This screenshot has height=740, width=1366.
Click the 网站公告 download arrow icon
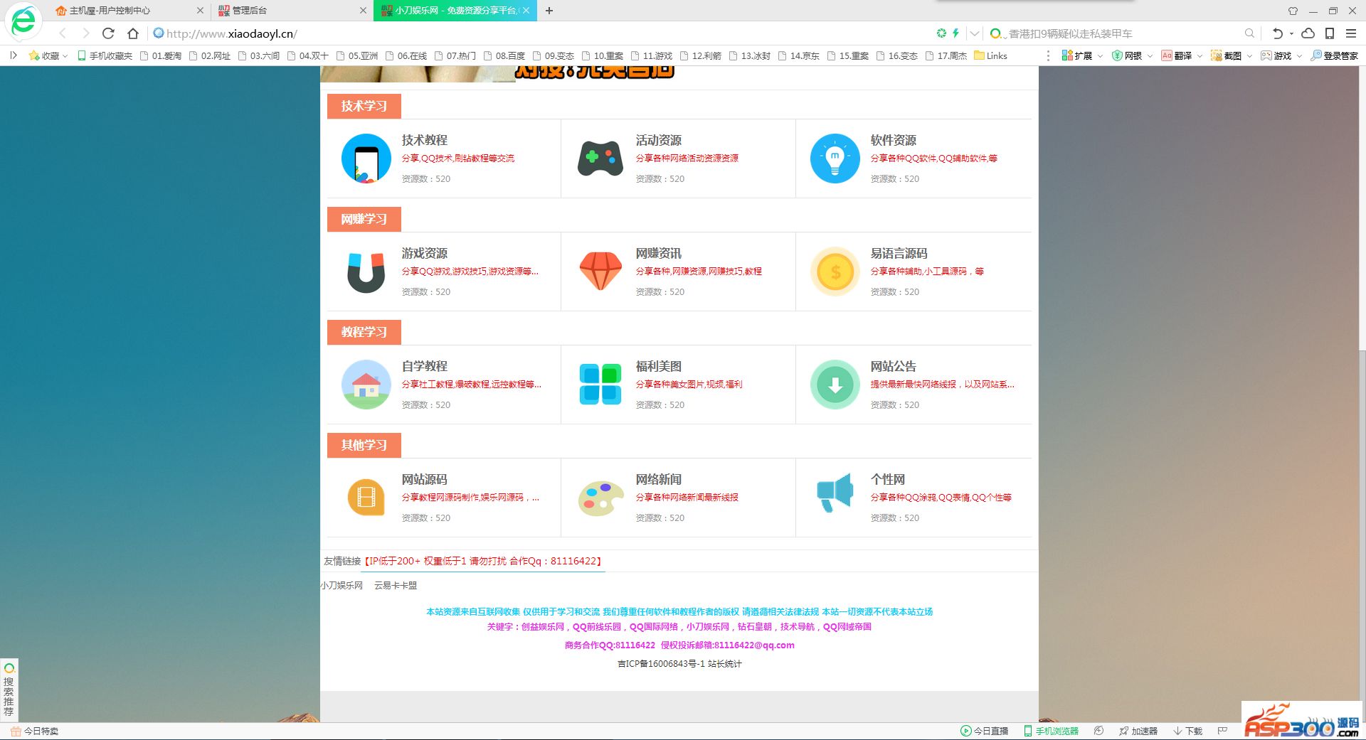[835, 385]
